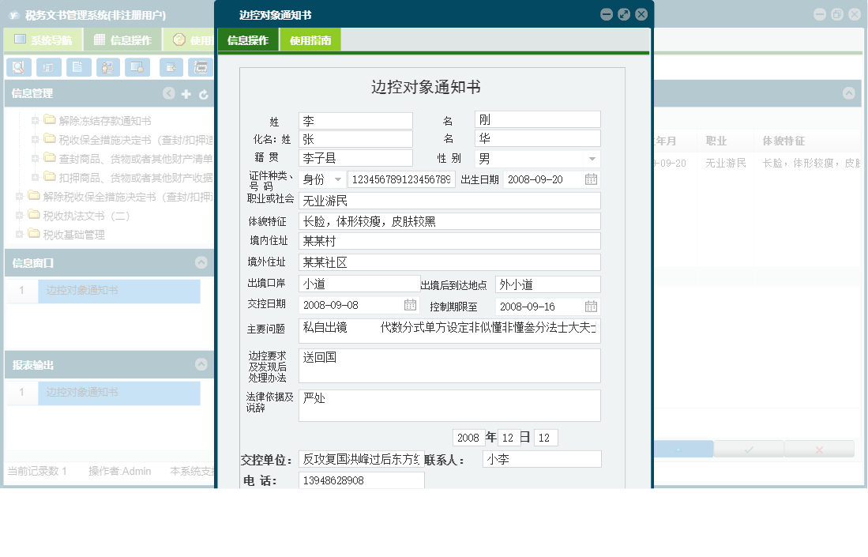Click the new document toolbar icon
Viewport: 868px width, 557px height.
click(170, 67)
